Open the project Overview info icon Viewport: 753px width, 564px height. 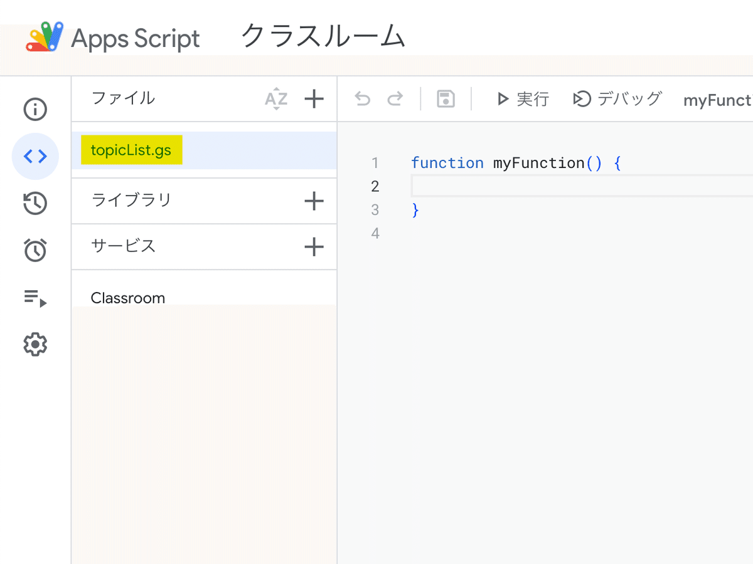coord(35,110)
